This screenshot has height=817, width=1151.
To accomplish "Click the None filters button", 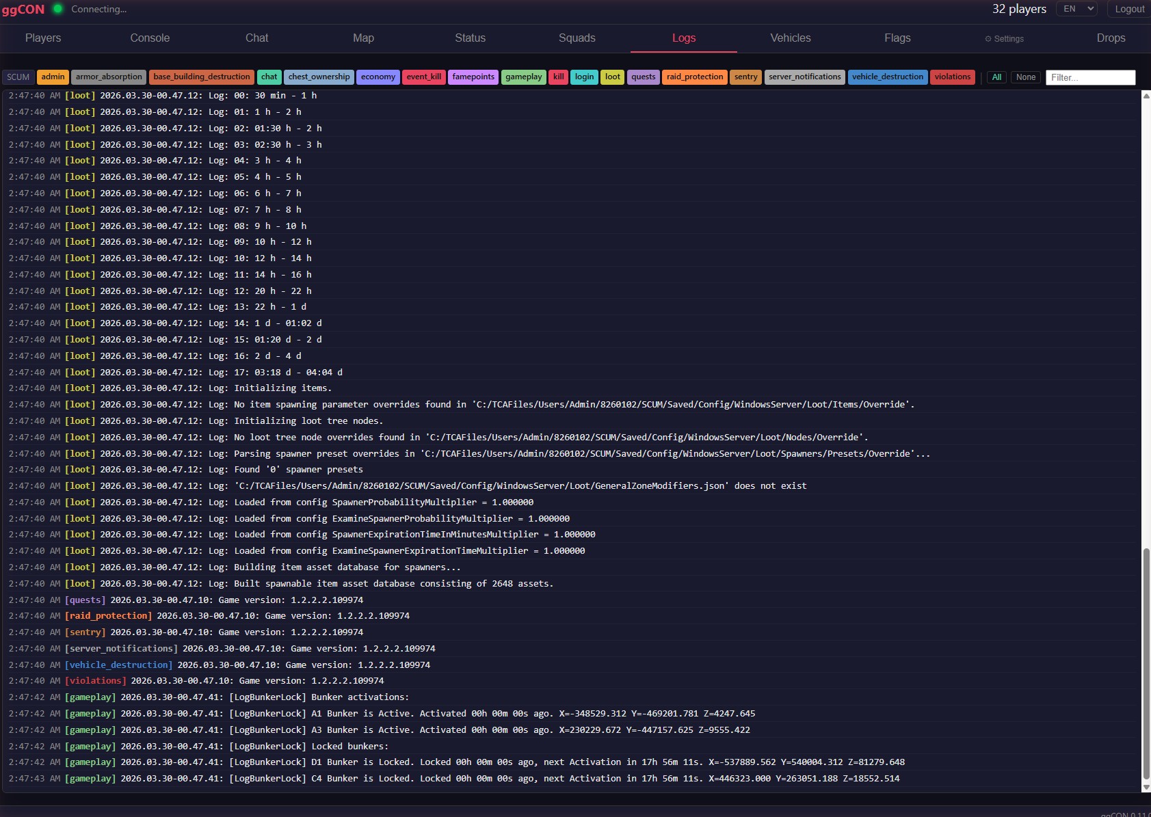I will click(x=1026, y=77).
